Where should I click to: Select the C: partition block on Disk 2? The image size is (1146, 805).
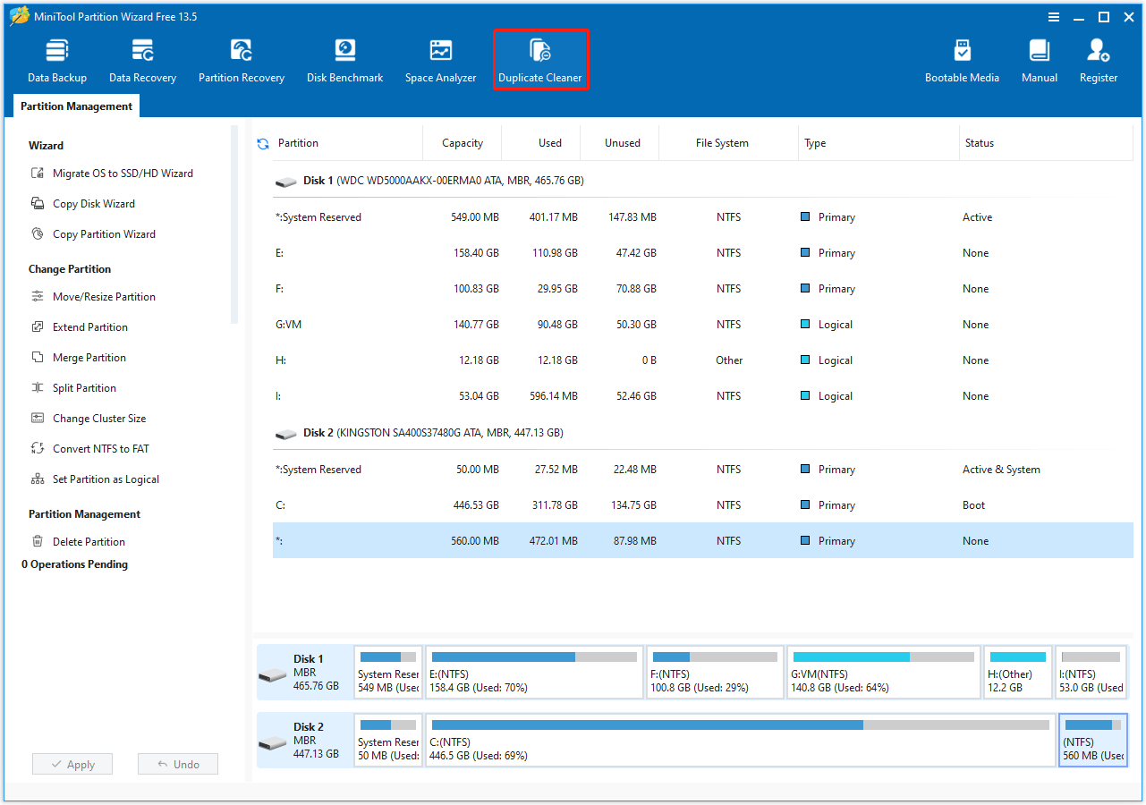point(741,740)
